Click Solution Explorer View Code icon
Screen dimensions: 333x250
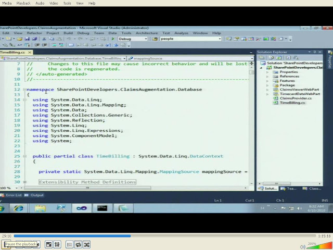(288, 58)
